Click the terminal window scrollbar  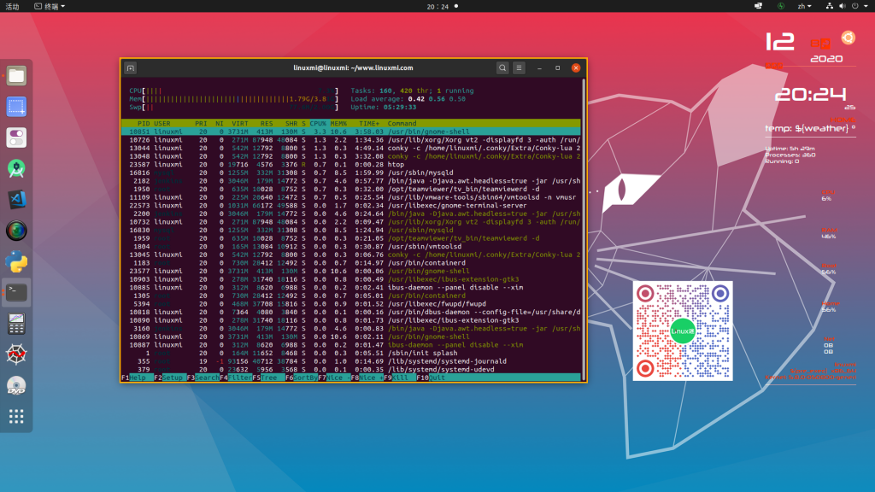click(x=584, y=229)
